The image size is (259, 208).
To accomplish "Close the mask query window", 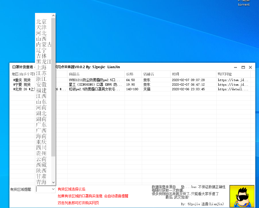I will tap(250, 67).
